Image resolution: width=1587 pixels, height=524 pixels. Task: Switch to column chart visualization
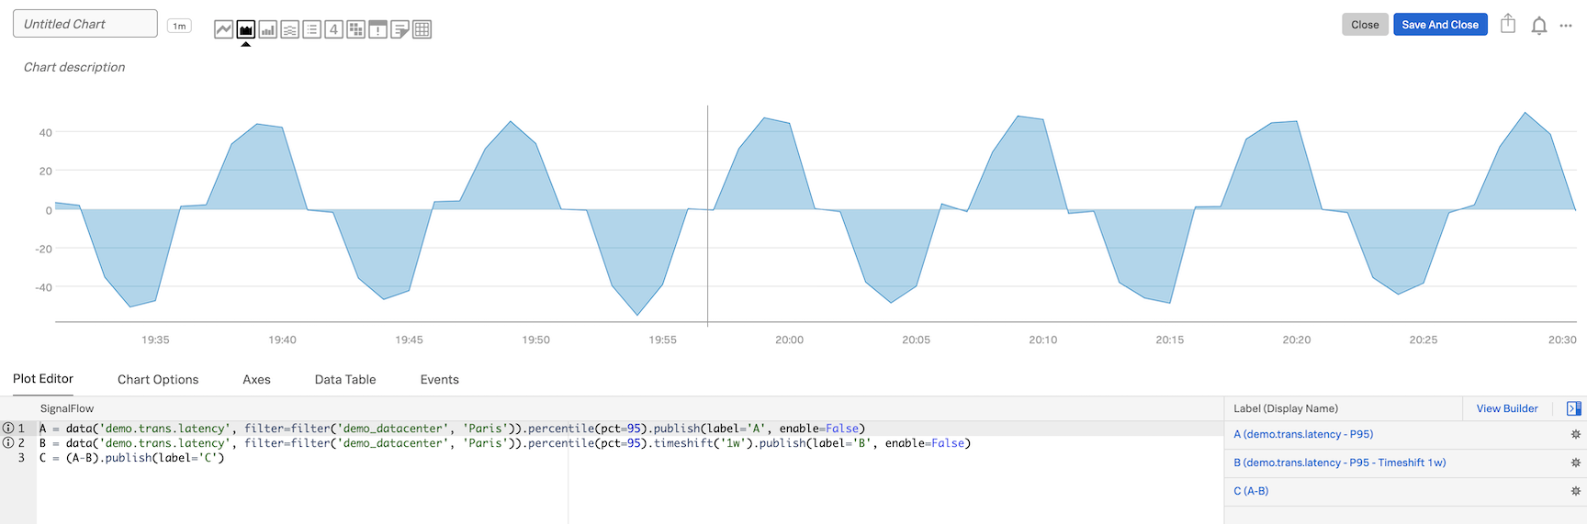(267, 29)
